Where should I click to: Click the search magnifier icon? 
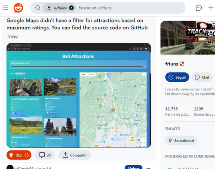tap(38, 8)
